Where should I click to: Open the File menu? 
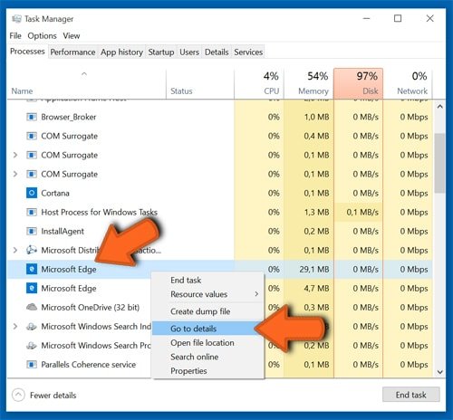[x=15, y=35]
